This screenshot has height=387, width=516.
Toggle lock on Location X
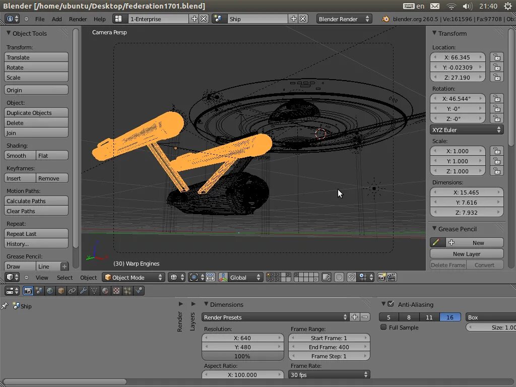click(496, 57)
